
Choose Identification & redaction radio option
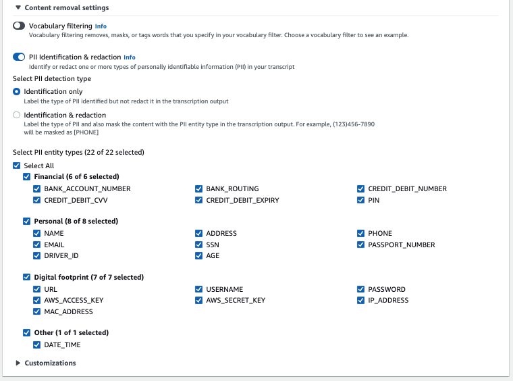17,116
